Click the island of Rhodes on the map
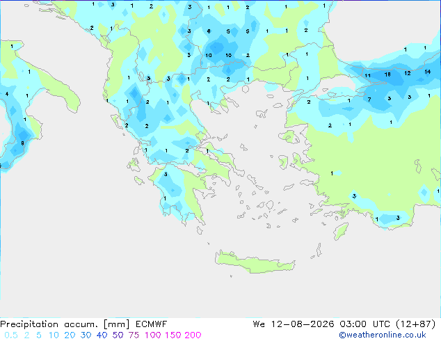Image resolution: width=441 pixels, height=341 pixels. (341, 231)
